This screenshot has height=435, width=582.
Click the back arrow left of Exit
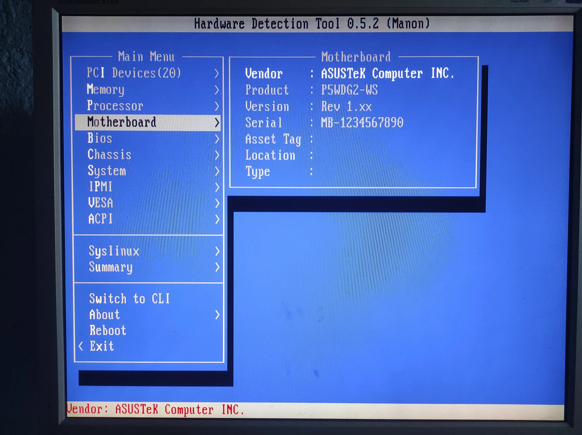(81, 346)
